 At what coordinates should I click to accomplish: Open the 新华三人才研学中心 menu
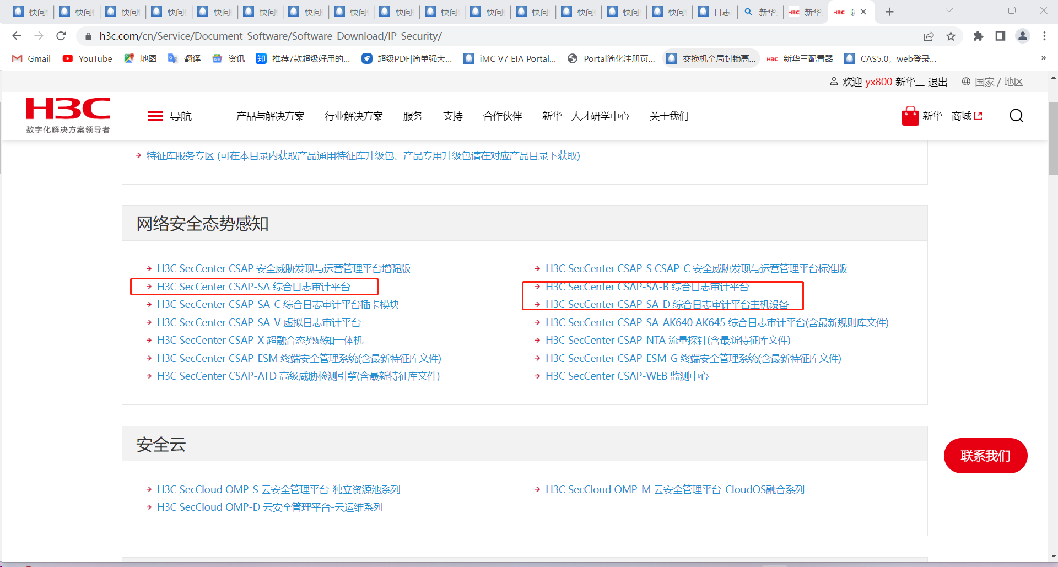[x=586, y=116]
